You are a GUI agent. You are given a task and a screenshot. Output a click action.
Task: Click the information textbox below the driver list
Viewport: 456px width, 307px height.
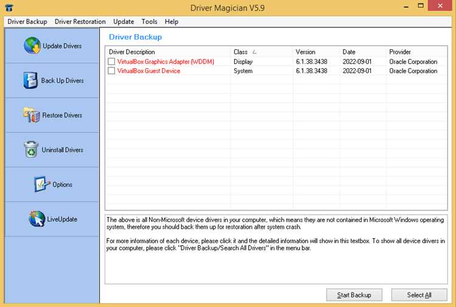point(276,249)
